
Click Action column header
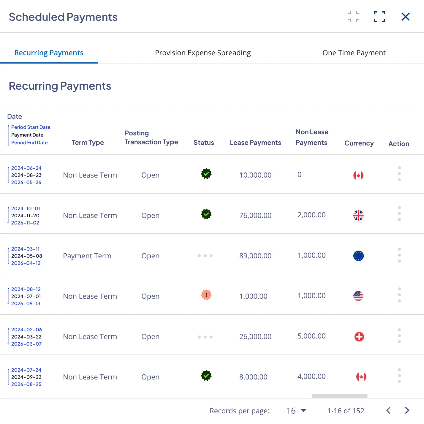[399, 144]
